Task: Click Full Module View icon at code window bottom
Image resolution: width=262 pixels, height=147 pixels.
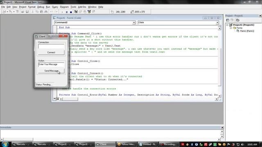Action: (x=58, y=99)
